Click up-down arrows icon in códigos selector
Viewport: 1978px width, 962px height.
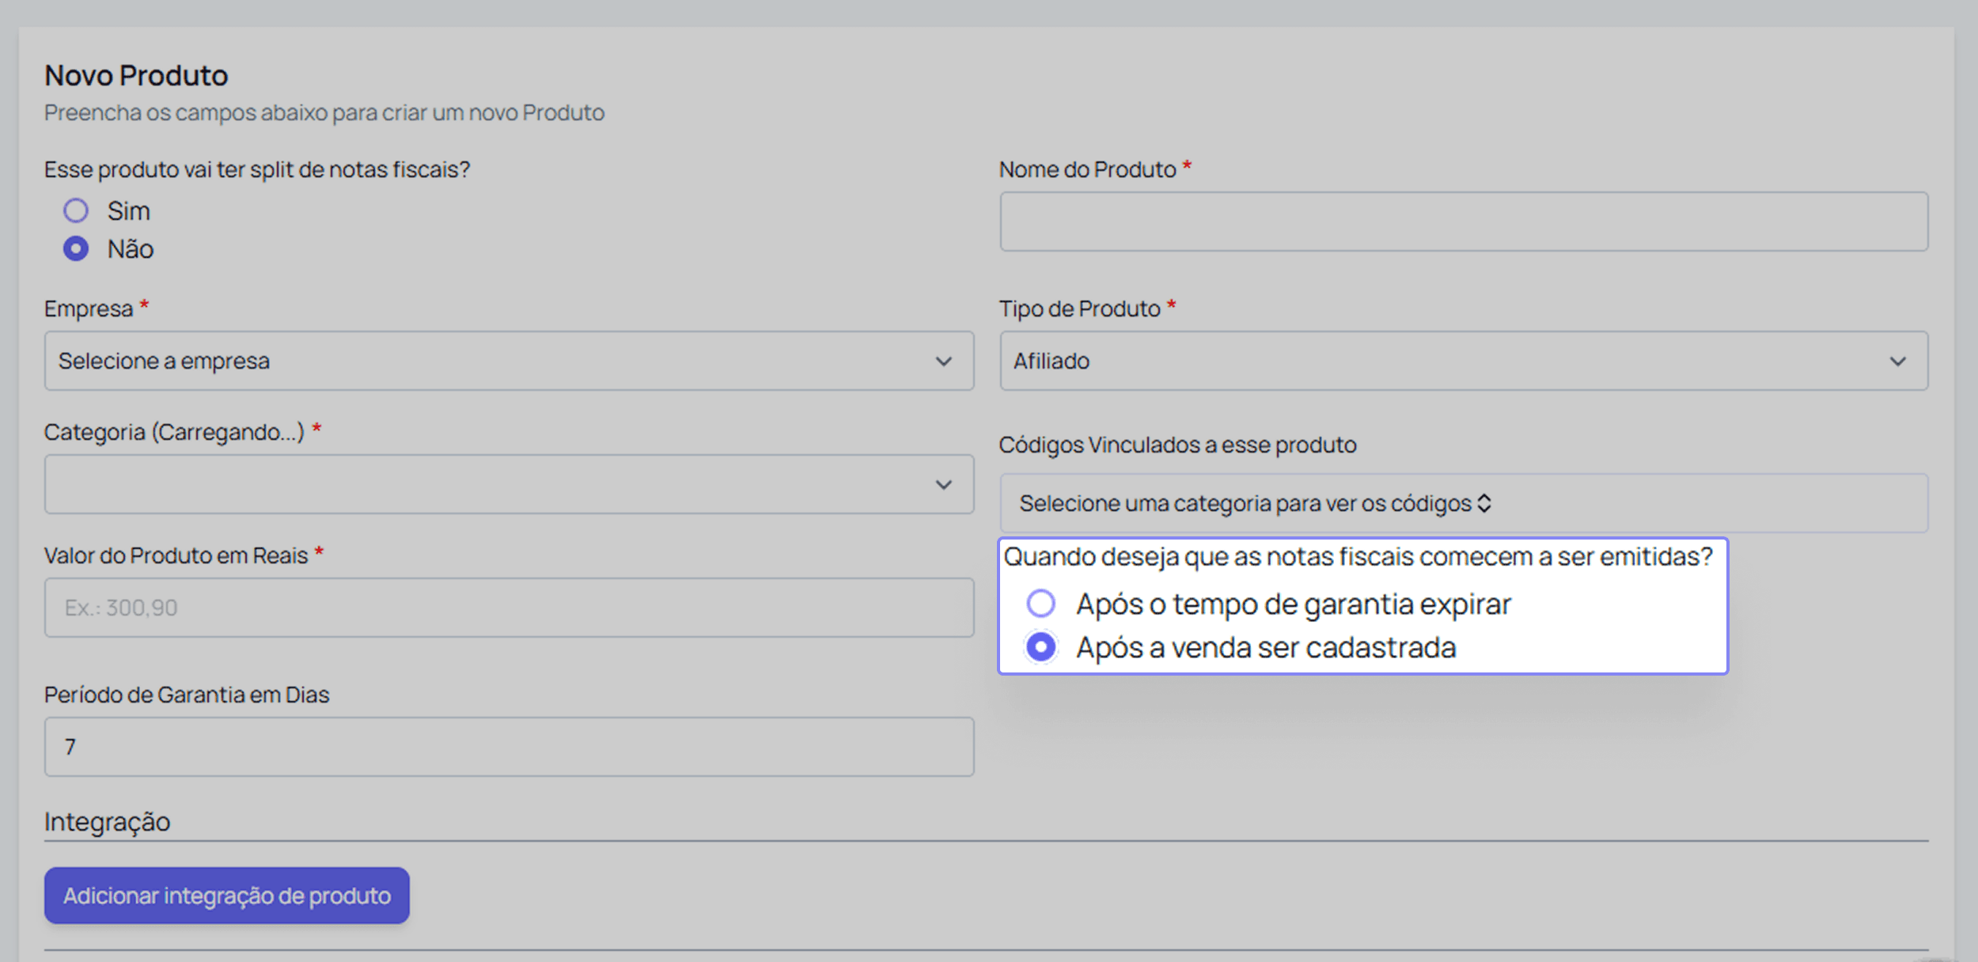(1484, 503)
